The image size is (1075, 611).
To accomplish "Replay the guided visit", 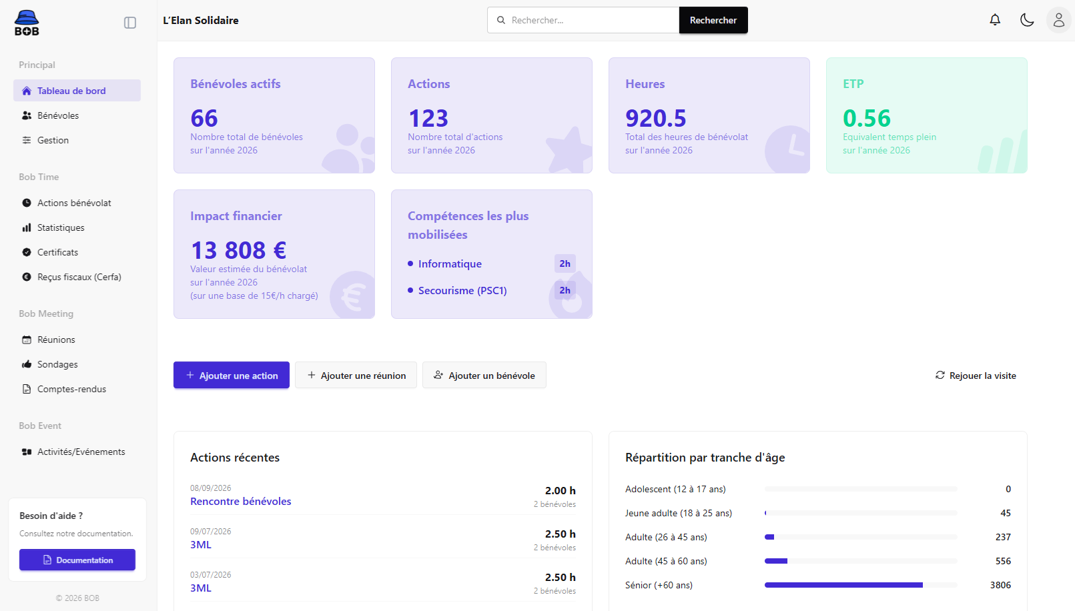I will [976, 376].
